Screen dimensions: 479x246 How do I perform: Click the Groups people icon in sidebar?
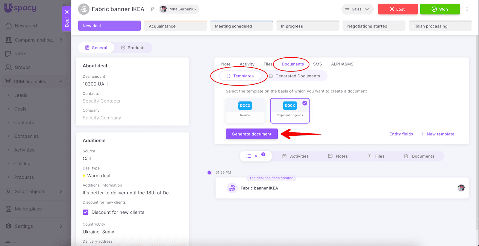tap(9, 68)
